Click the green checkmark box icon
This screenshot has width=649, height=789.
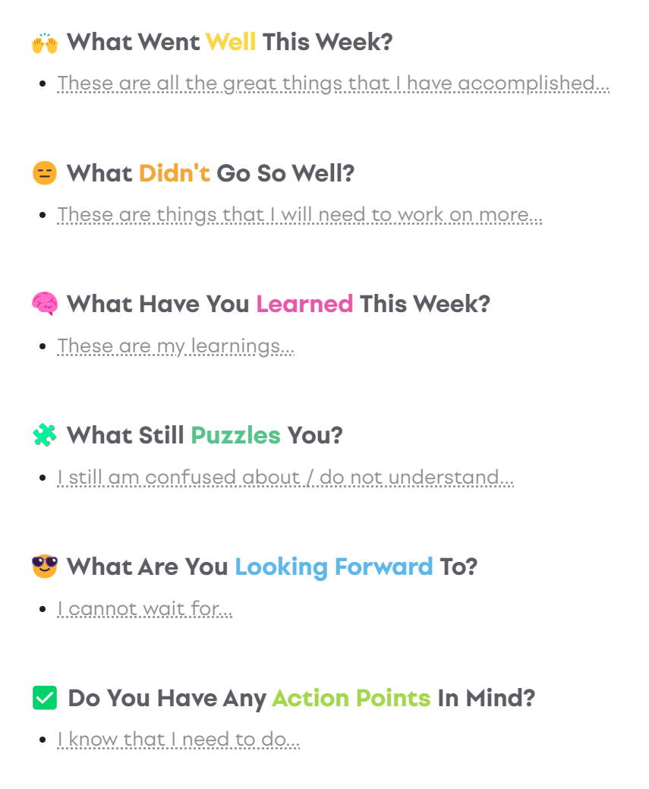click(45, 698)
